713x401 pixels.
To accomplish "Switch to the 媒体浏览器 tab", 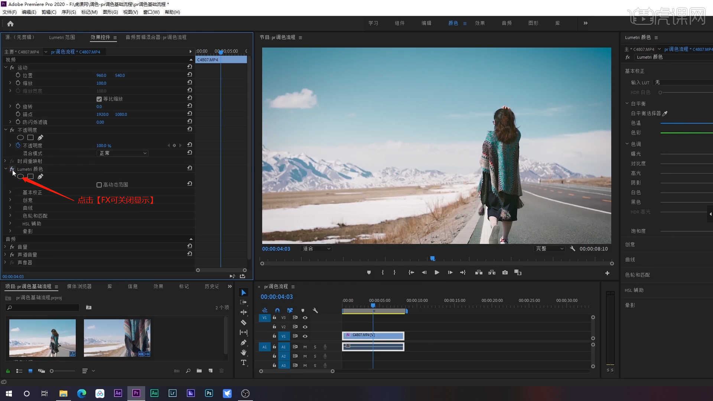I will coord(79,287).
